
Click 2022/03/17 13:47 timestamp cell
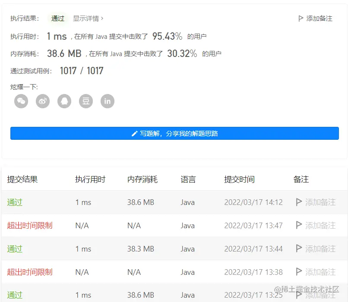coord(253,226)
